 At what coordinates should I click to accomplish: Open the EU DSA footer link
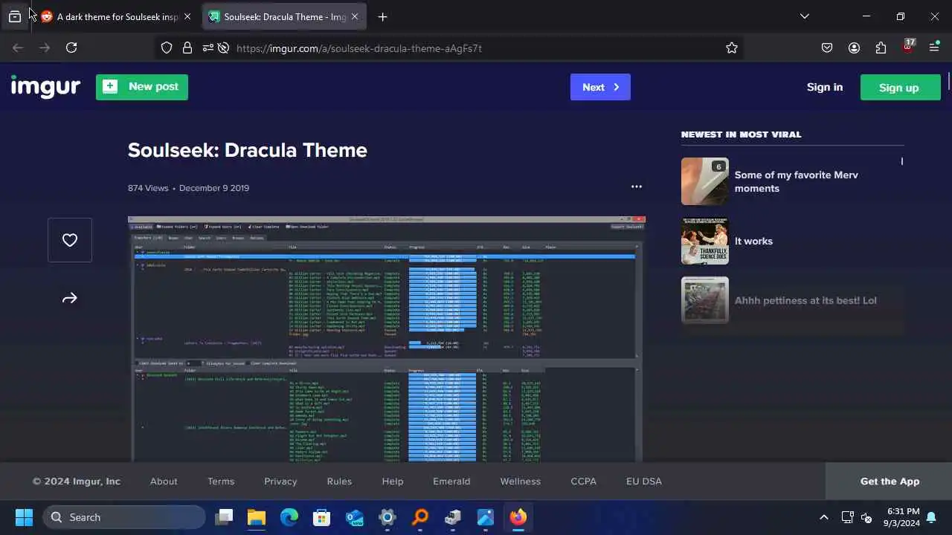[644, 481]
